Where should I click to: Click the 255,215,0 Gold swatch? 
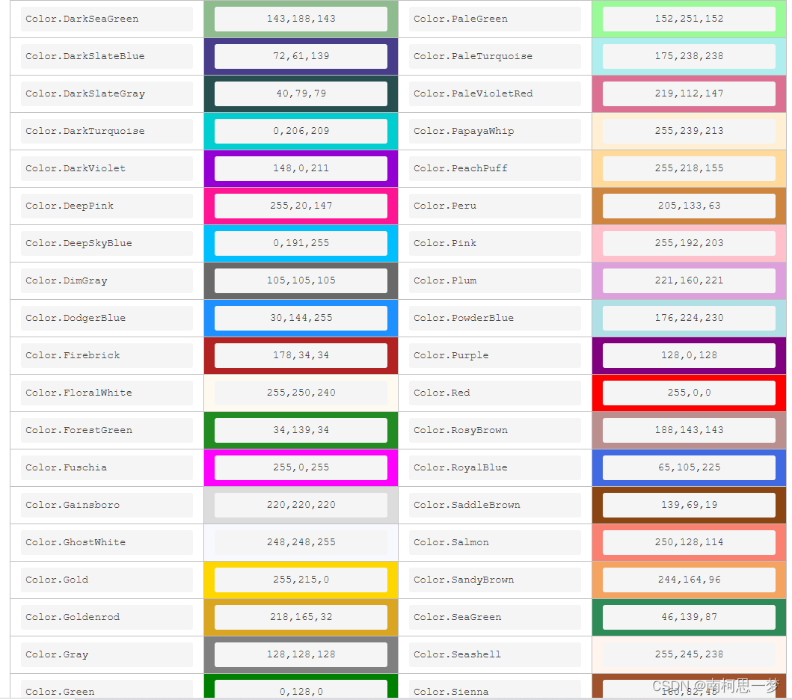coord(301,580)
